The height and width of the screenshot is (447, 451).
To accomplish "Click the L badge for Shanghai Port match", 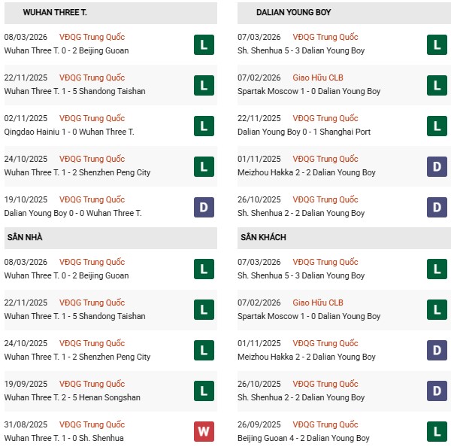I will tap(437, 125).
